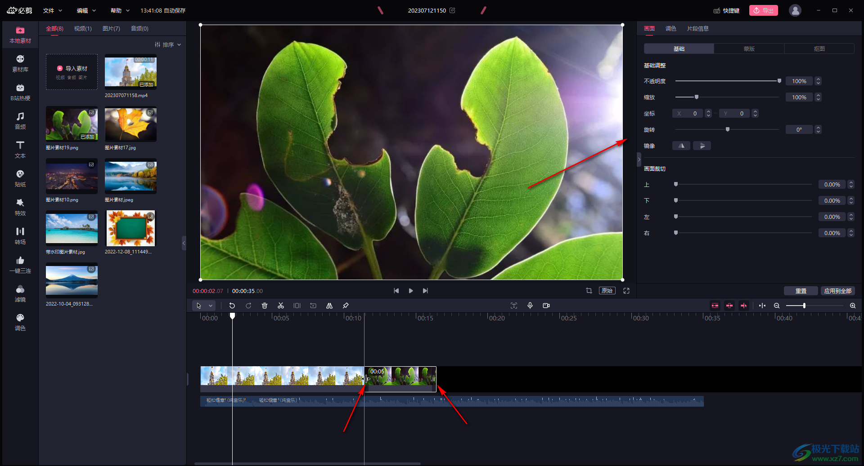Screen dimensions: 864x466
Task: Select the 图片素材17.jpg thumbnail
Action: (x=130, y=124)
